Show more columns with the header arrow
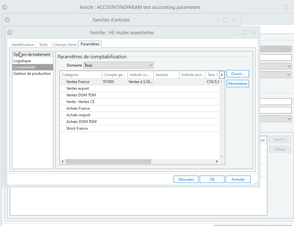The width and height of the screenshot is (294, 226). pos(222,75)
